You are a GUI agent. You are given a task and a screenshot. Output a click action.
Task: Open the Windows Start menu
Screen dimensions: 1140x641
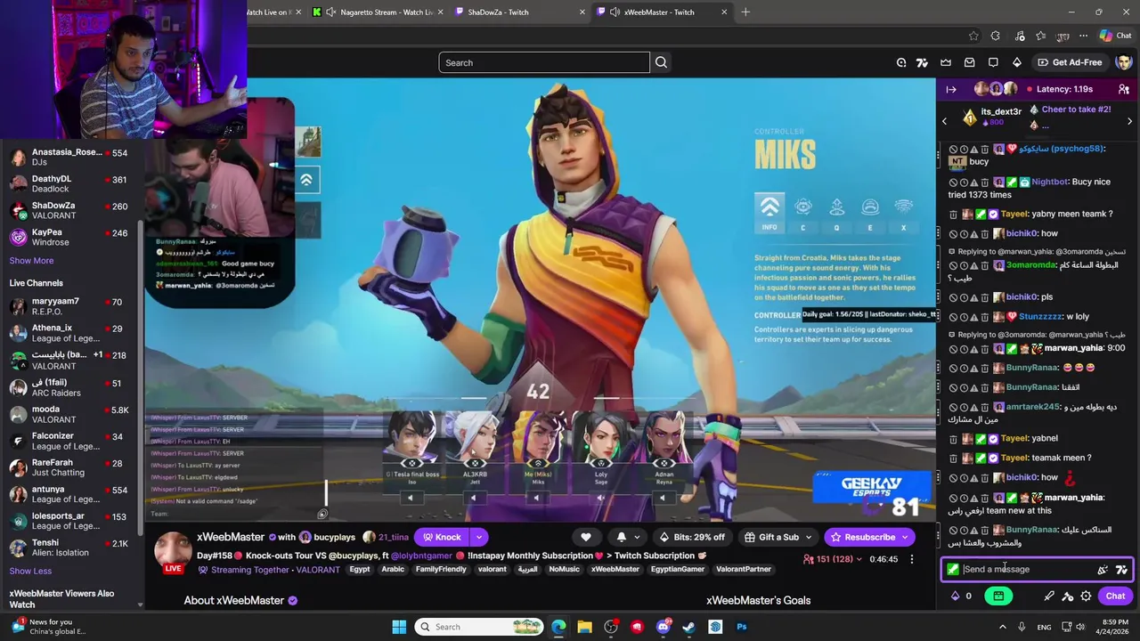(399, 627)
